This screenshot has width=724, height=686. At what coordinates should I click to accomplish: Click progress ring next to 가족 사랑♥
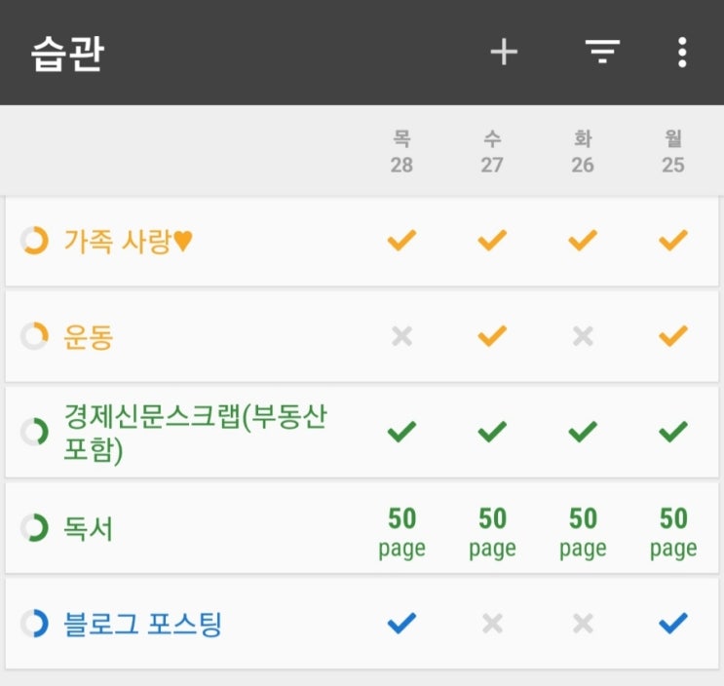tap(35, 241)
